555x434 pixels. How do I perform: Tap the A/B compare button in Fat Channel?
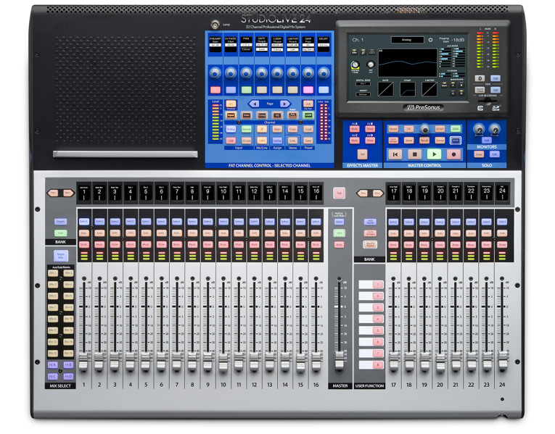(308, 104)
